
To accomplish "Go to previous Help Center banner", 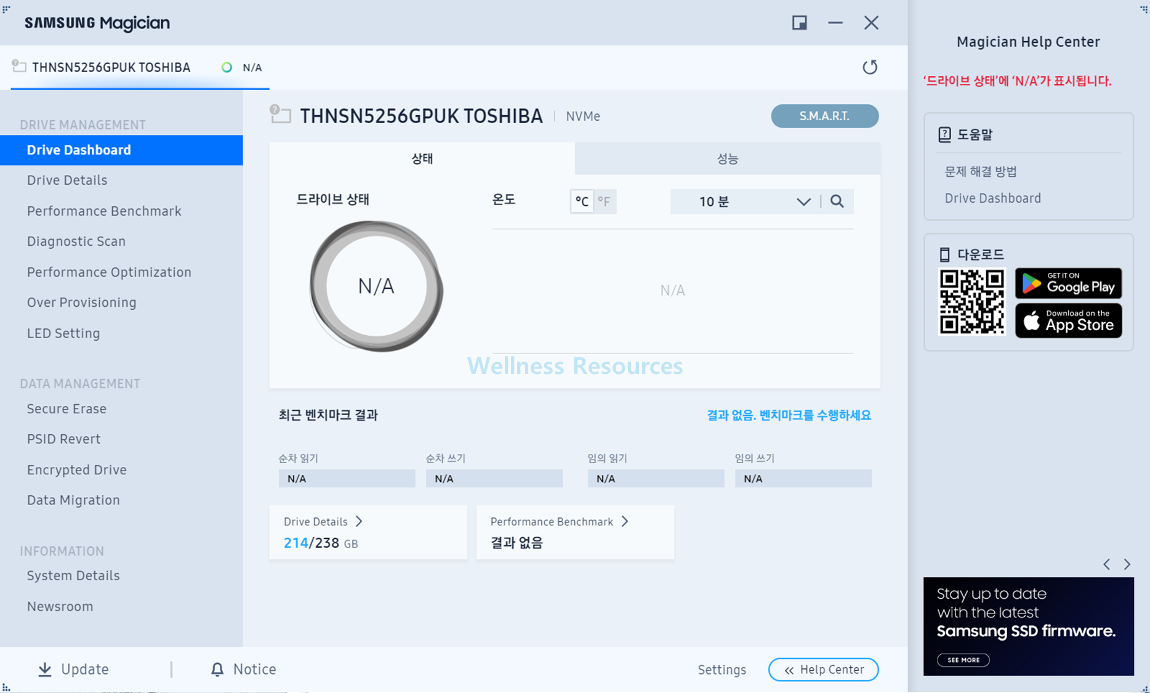I will 1106,564.
